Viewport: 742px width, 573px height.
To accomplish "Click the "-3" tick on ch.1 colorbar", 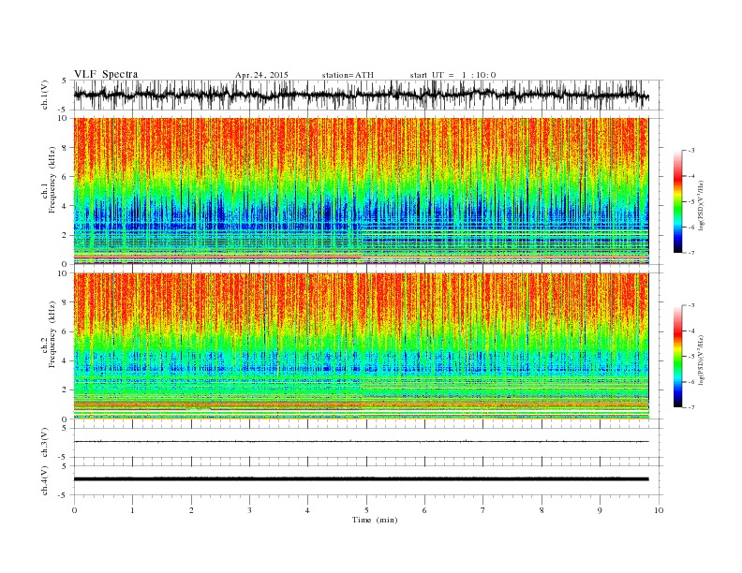I will tap(691, 151).
